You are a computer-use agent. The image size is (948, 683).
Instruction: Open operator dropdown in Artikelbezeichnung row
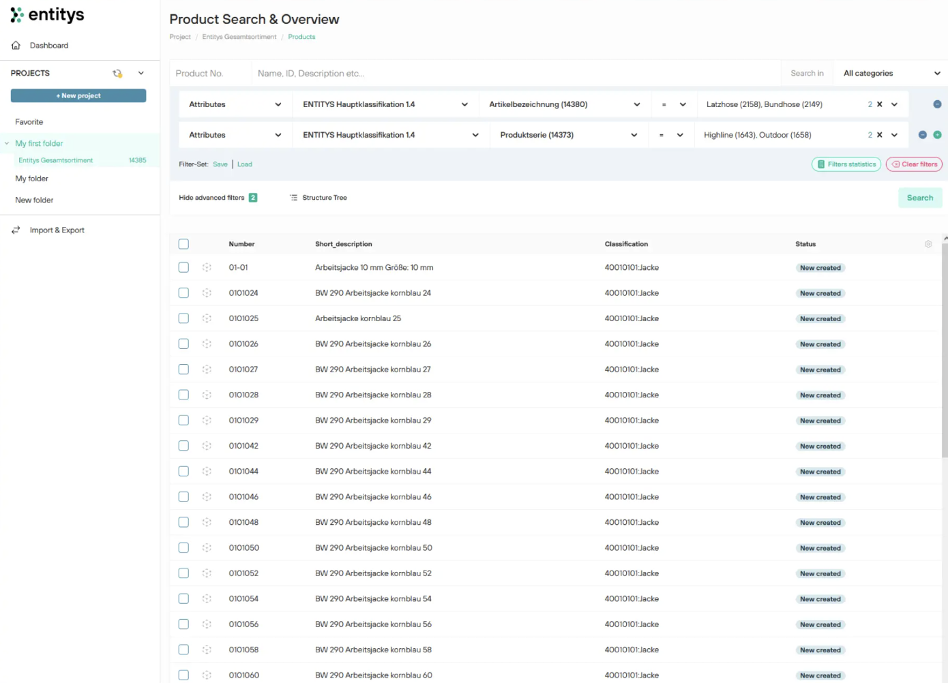pyautogui.click(x=673, y=104)
